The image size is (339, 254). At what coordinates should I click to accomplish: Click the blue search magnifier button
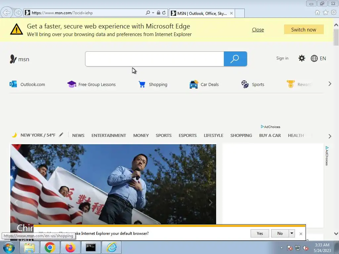(235, 59)
